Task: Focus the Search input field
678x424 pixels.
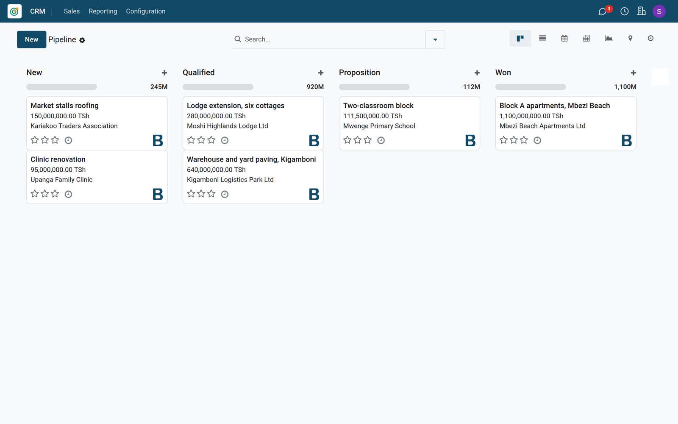Action: 333,39
